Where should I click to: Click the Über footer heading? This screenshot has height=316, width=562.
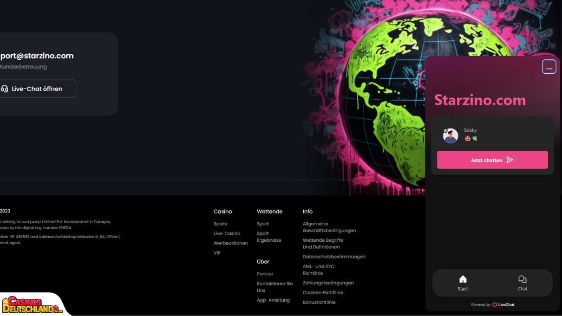pyautogui.click(x=263, y=262)
